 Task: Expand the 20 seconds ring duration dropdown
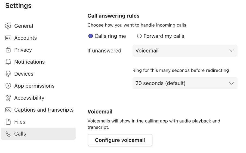point(185,83)
